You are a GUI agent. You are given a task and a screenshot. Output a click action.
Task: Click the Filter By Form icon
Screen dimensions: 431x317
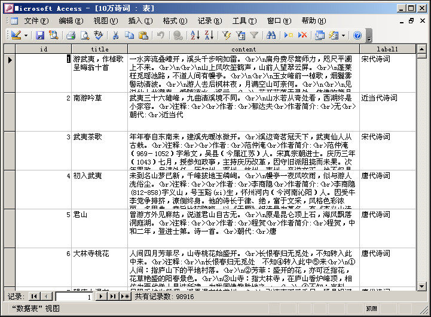(x=240, y=35)
